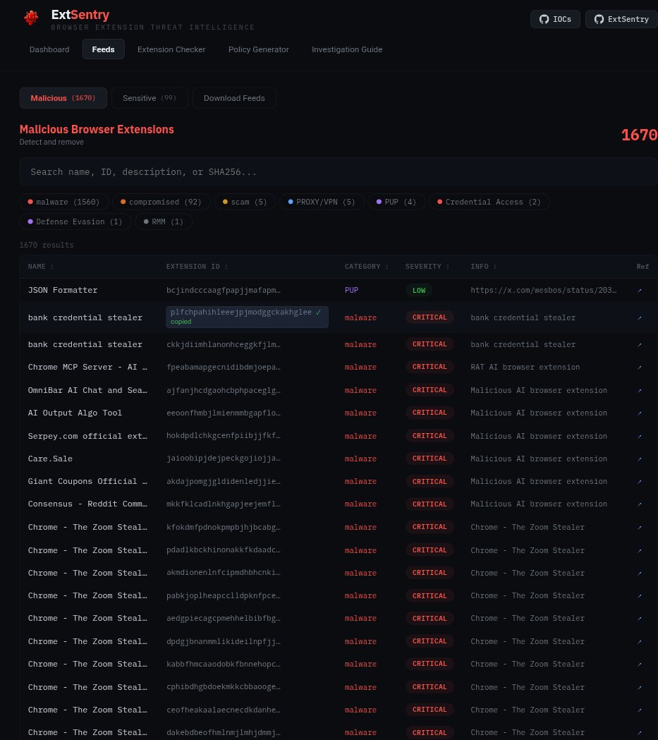Image resolution: width=658 pixels, height=740 pixels.
Task: Open reference arrow for Consensus - Reddit row
Action: pos(640,504)
